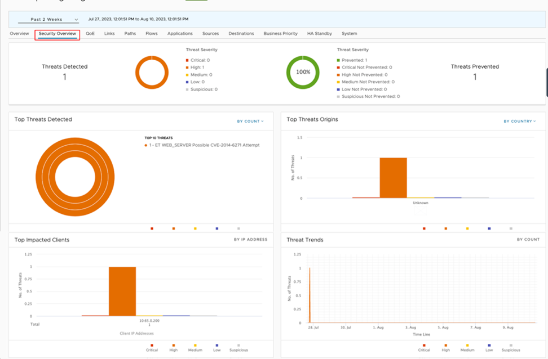Expand BY COUNTRY selector in Top Threats Origins
The width and height of the screenshot is (548, 359).
(x=519, y=121)
